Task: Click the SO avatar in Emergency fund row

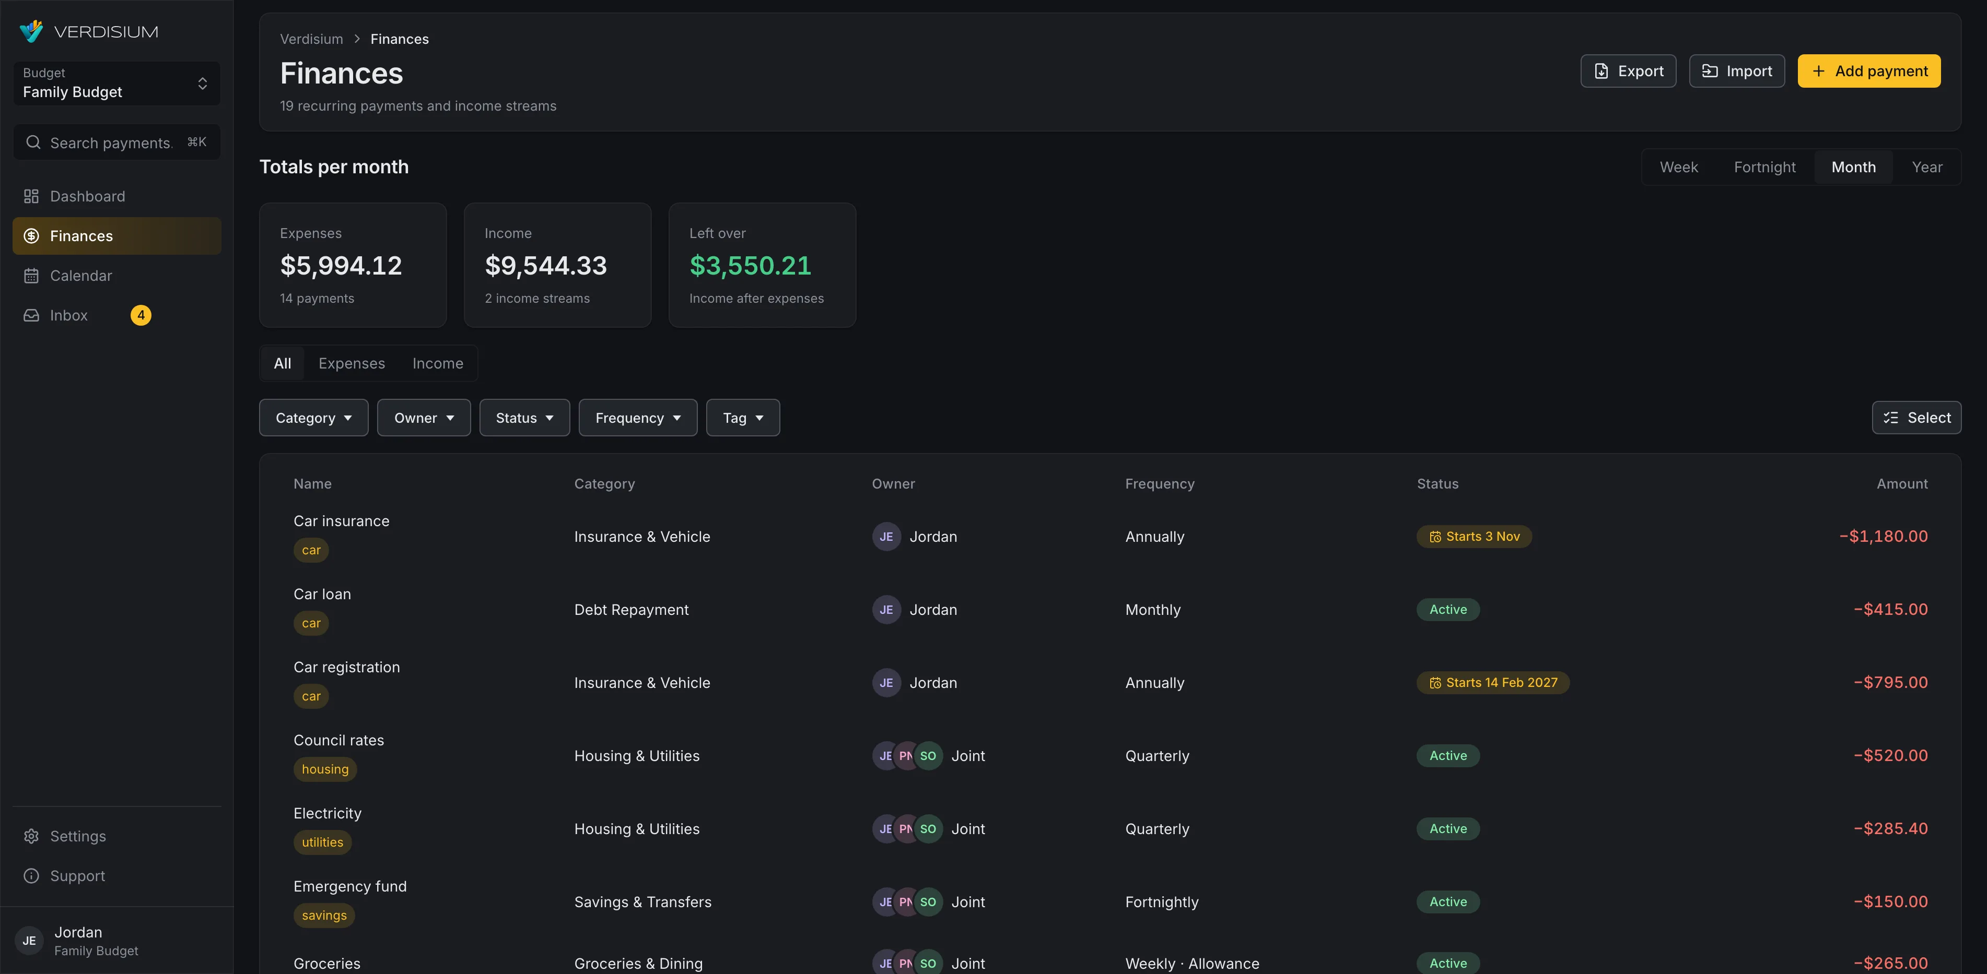Action: point(928,902)
